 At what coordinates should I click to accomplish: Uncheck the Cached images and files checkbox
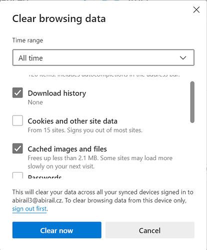click(17, 148)
